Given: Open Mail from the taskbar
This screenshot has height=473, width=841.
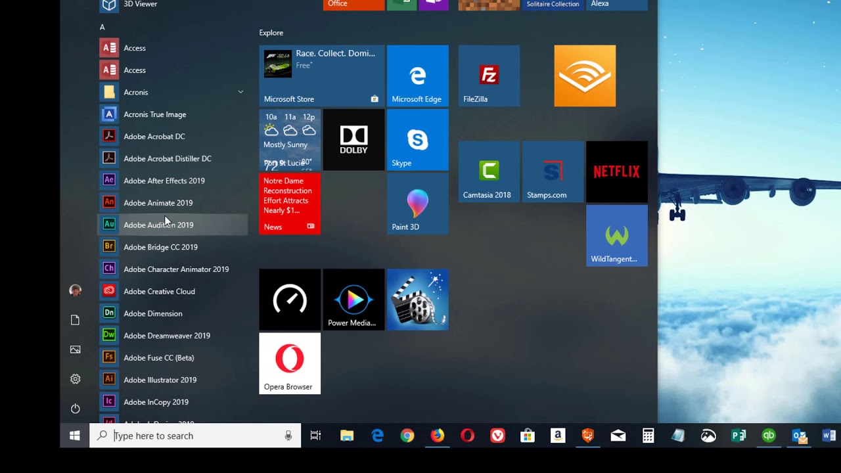Looking at the screenshot, I should point(618,436).
